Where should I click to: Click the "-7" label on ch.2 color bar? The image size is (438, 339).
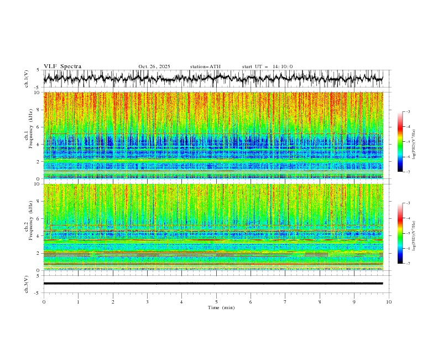(x=408, y=263)
